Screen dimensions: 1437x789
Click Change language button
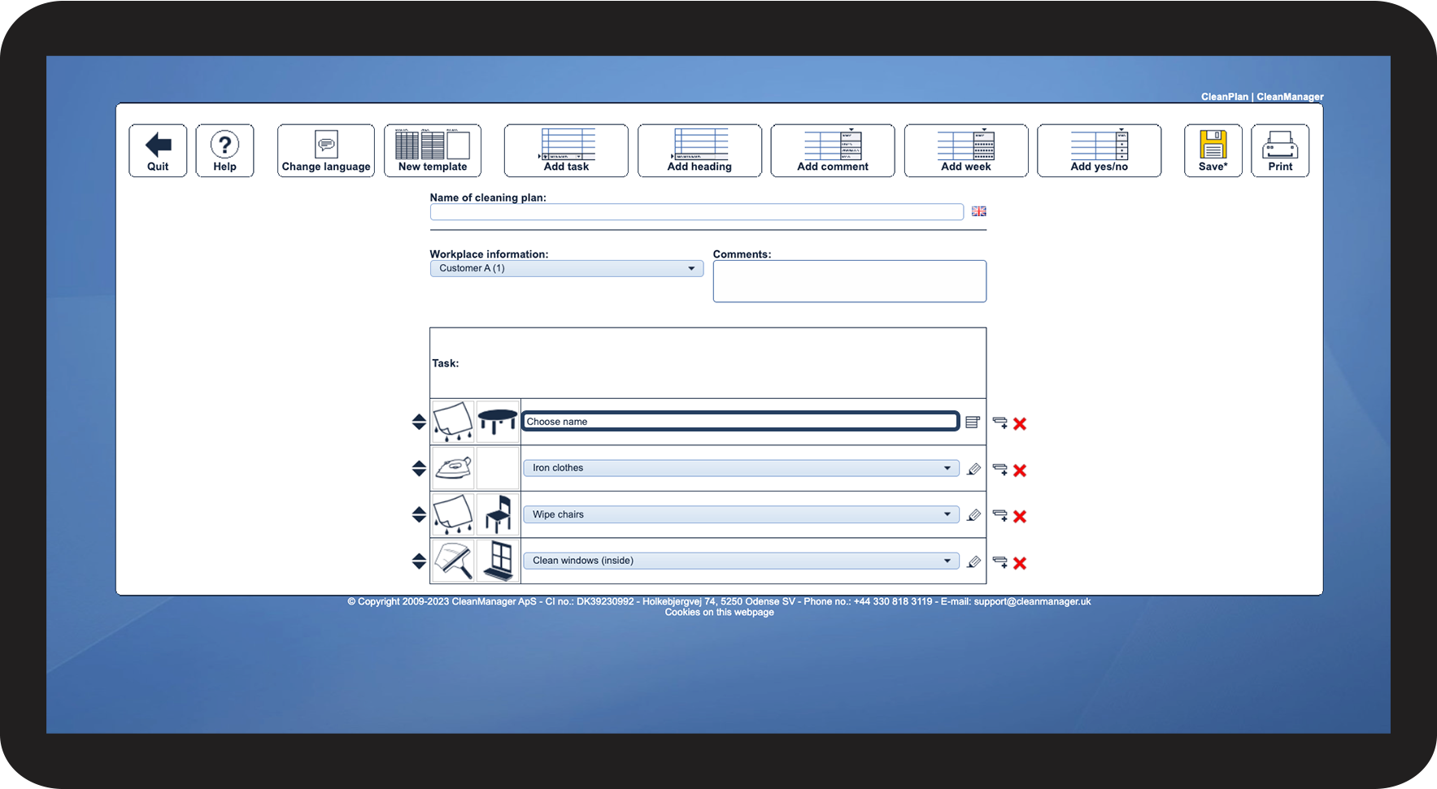click(326, 150)
